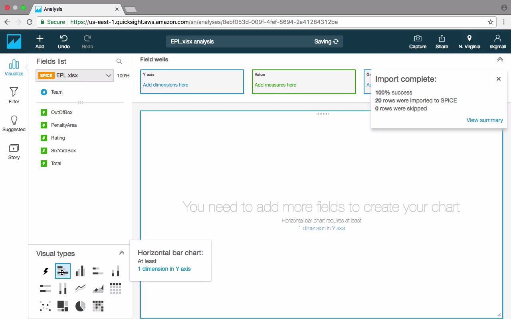Click the '1 dimension in Y axis' tooltip link
The width and height of the screenshot is (511, 319).
pos(164,269)
